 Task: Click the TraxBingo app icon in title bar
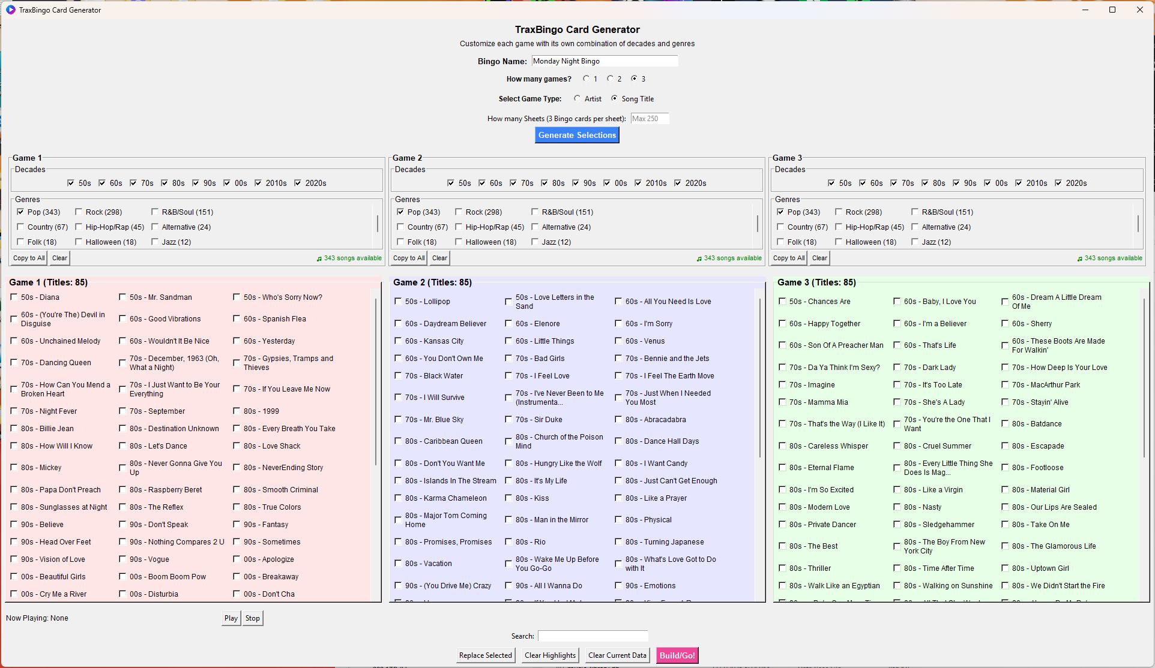[x=10, y=10]
